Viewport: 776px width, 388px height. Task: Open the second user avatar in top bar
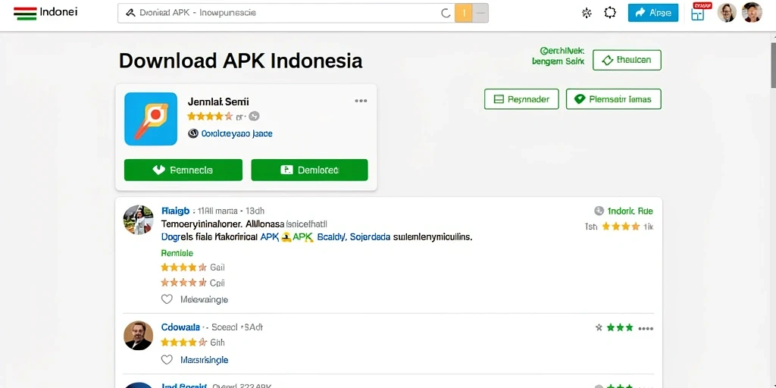(752, 12)
